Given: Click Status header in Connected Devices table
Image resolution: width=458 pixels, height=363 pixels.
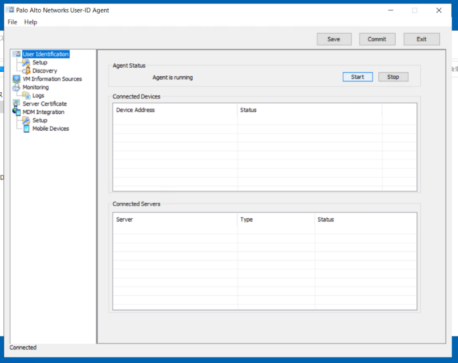Looking at the screenshot, I should 310,110.
